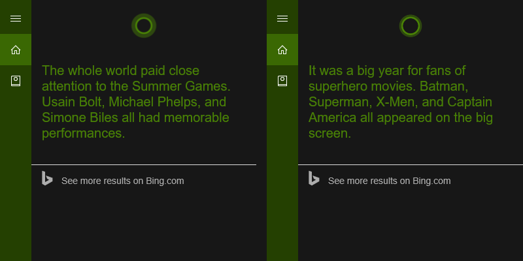
Task: Open Notebook icon in Summer Games panel
Action: point(16,81)
